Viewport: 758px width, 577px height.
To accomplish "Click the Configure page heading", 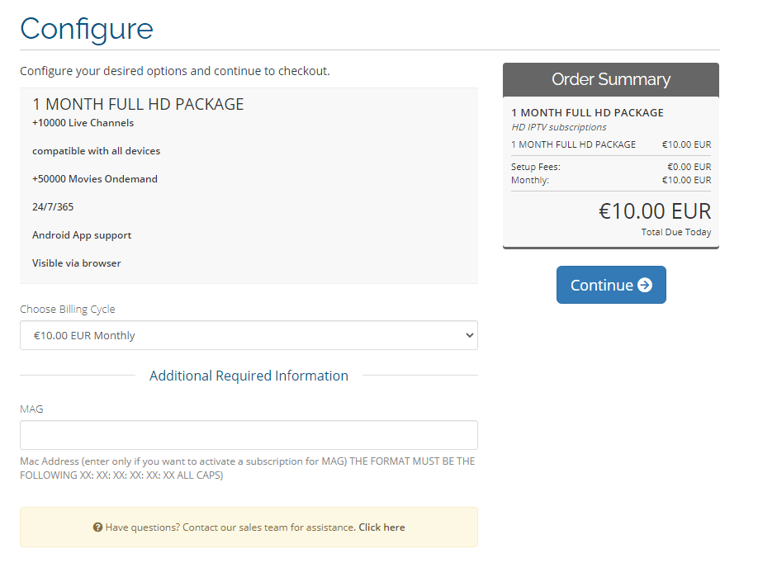I will coord(87,29).
